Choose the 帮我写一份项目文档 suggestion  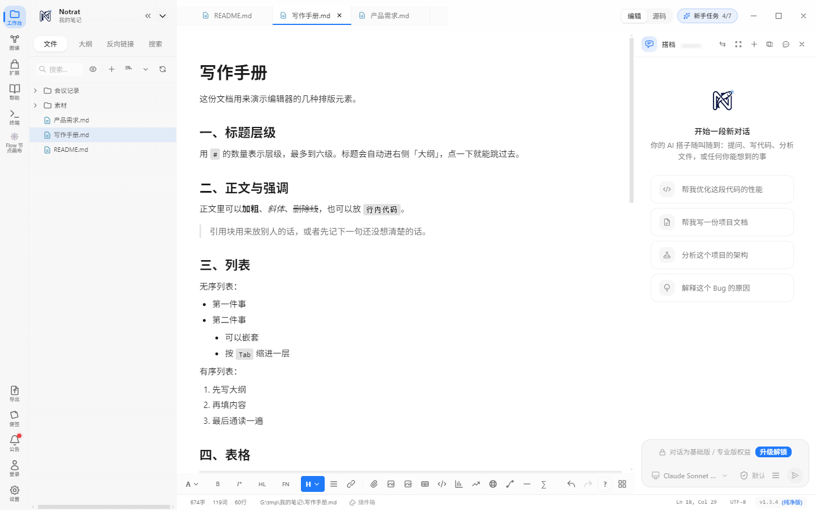pos(722,222)
